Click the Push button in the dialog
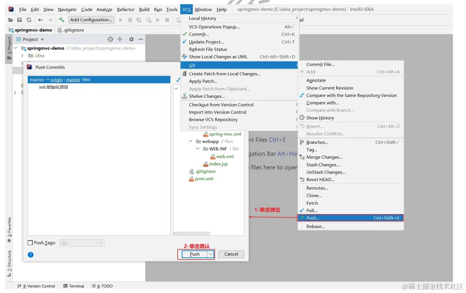The height and width of the screenshot is (293, 466). click(x=195, y=254)
